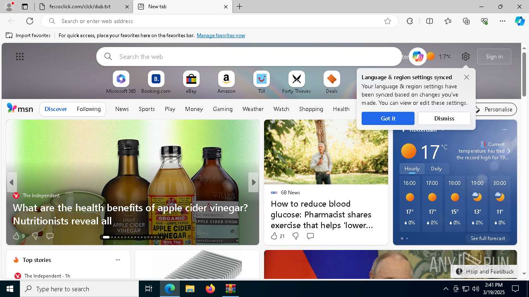
Task: Open the Sports category
Action: tap(147, 109)
